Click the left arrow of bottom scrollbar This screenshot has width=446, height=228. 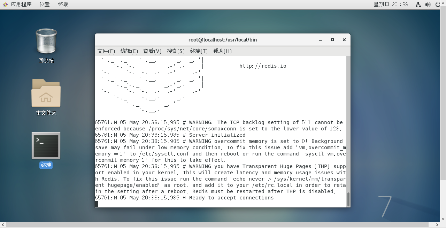(x=3, y=224)
